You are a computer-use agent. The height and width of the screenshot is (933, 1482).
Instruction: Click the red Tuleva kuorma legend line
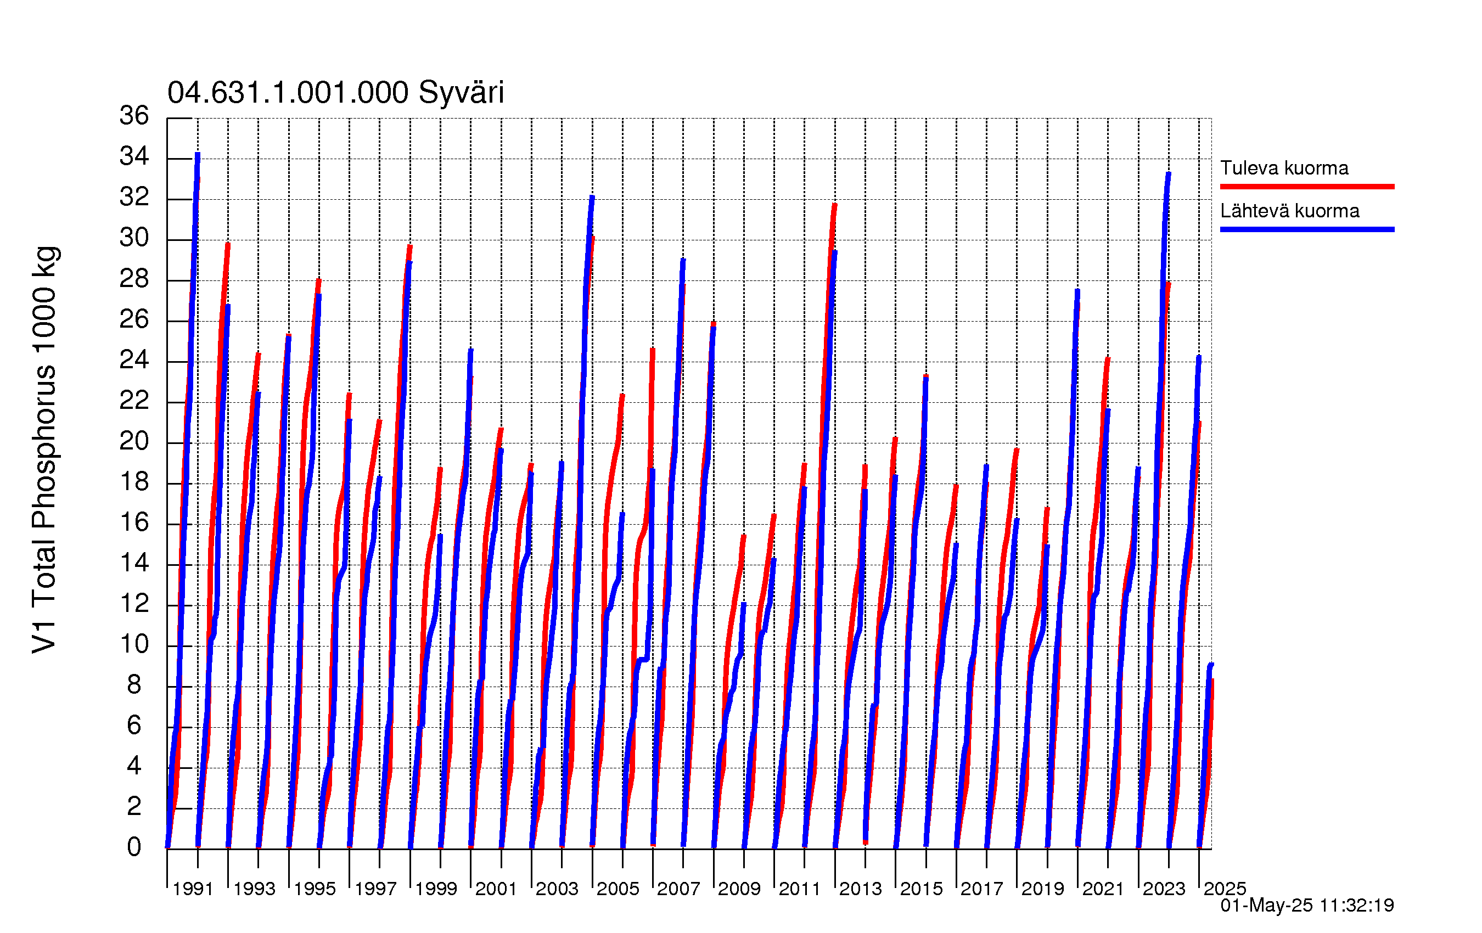tap(1307, 187)
